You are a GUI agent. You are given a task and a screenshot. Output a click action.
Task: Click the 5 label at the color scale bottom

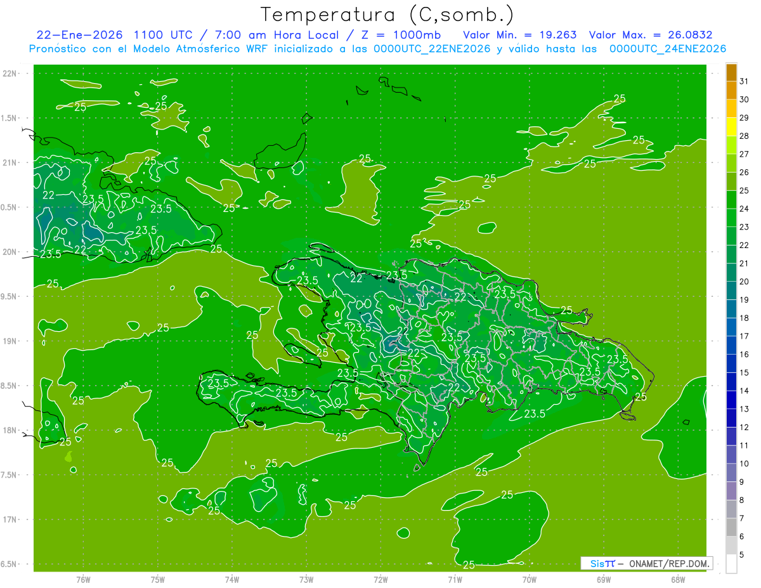tap(742, 555)
